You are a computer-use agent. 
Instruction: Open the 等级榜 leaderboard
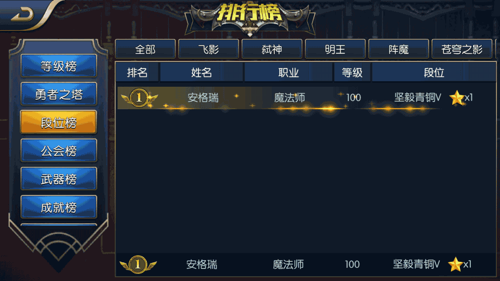59,66
